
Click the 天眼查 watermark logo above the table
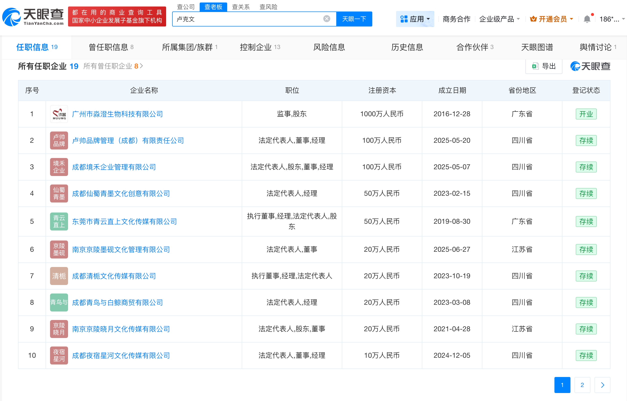(590, 66)
